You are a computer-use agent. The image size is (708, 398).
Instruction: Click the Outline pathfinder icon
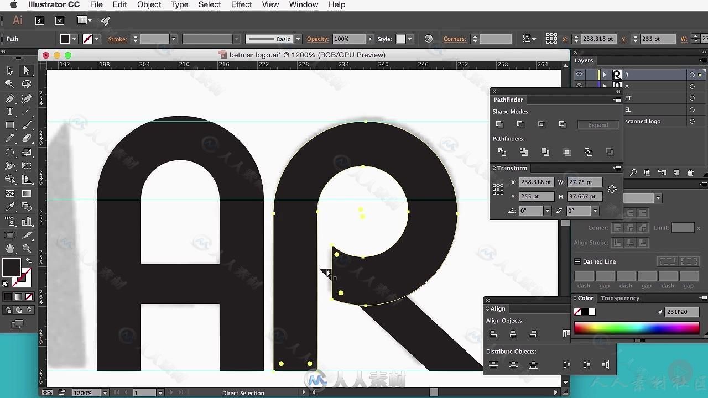(x=589, y=152)
